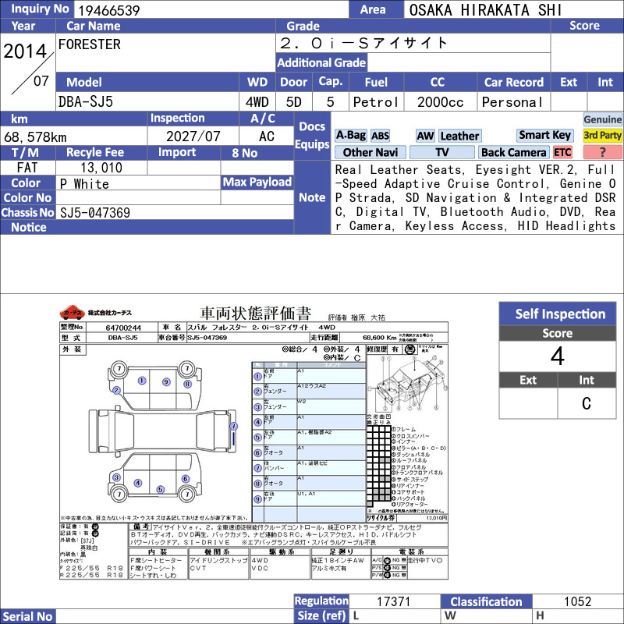This screenshot has height=624, width=624.
Task: Click damage row 9 comment U1, A1
Action: [x=306, y=493]
